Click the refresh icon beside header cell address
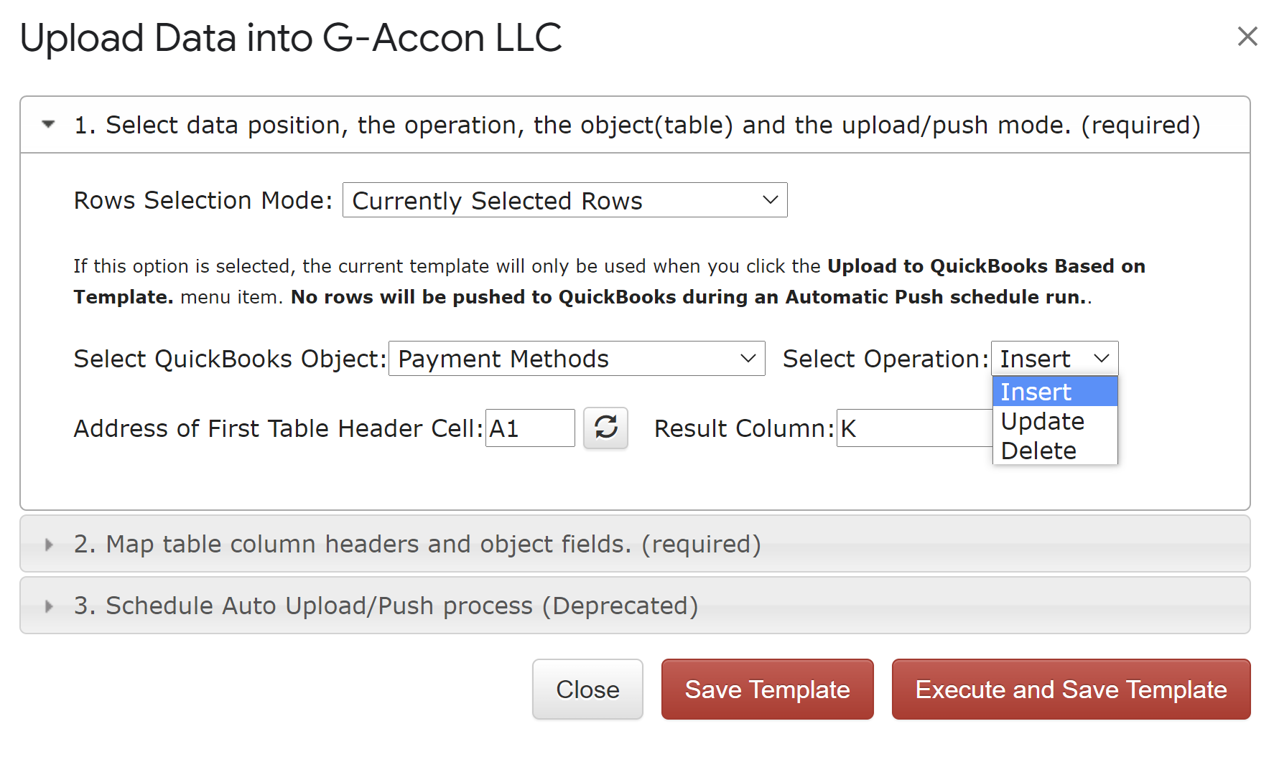Viewport: 1274px width, 772px height. [x=605, y=428]
